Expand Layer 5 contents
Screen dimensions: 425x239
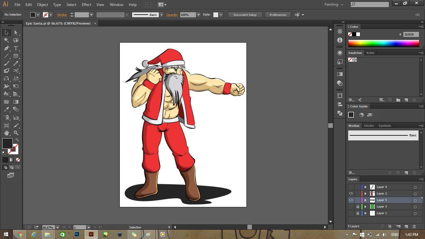pyautogui.click(x=366, y=200)
